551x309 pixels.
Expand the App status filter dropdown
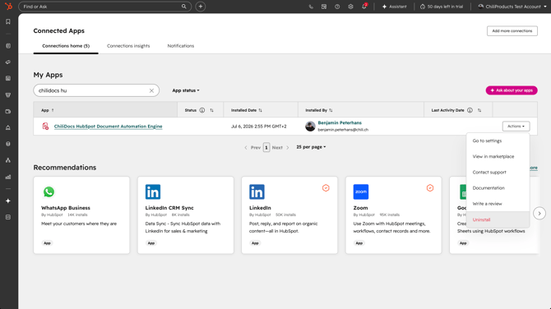pyautogui.click(x=186, y=90)
